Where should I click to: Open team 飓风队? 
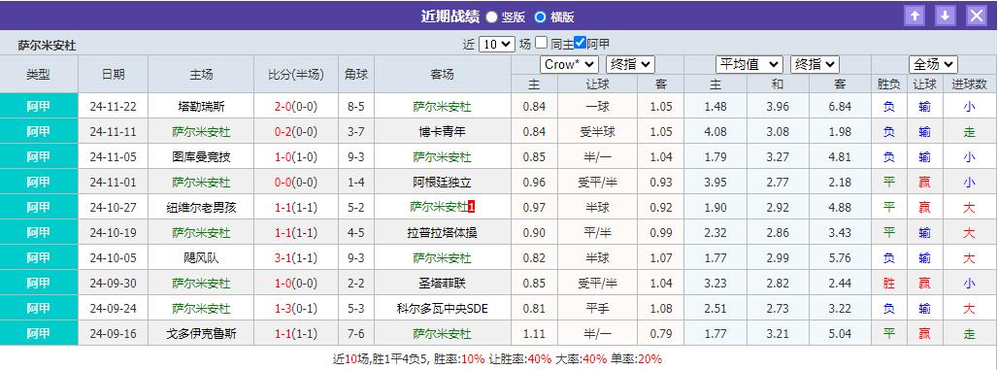pyautogui.click(x=201, y=257)
